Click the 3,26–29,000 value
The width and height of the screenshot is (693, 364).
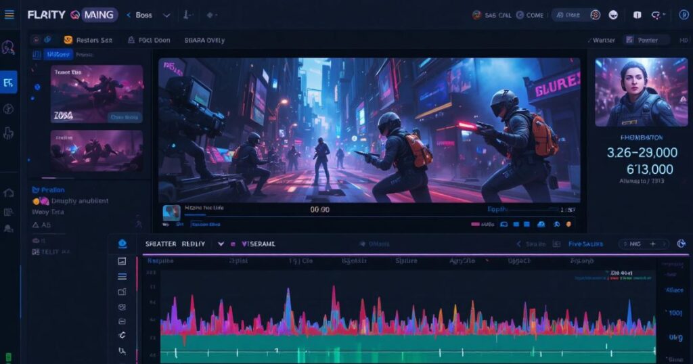[642, 152]
